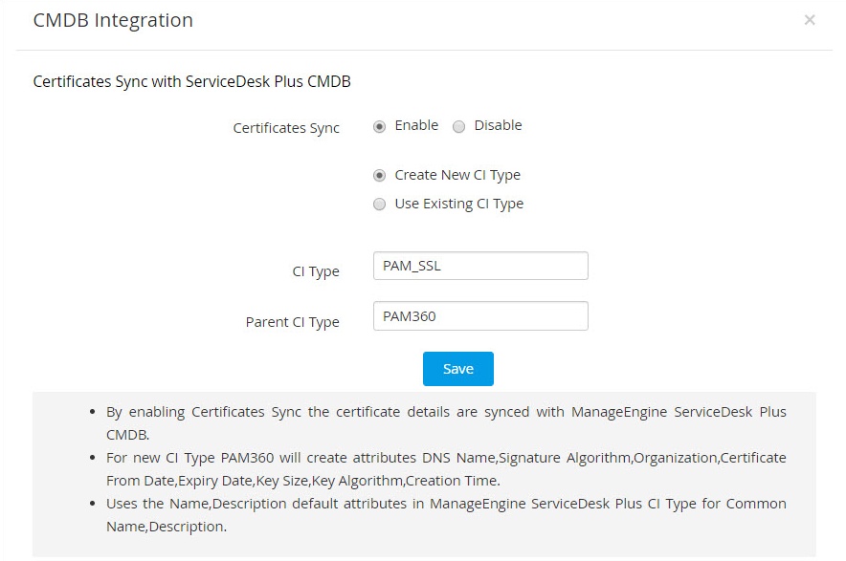The image size is (846, 561).
Task: Click the "Disable" label text
Action: [498, 125]
